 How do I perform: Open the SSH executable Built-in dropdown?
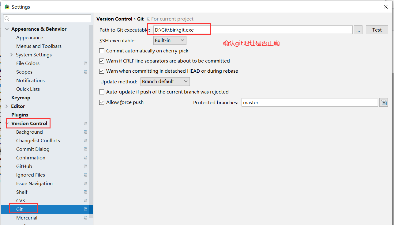(170, 40)
